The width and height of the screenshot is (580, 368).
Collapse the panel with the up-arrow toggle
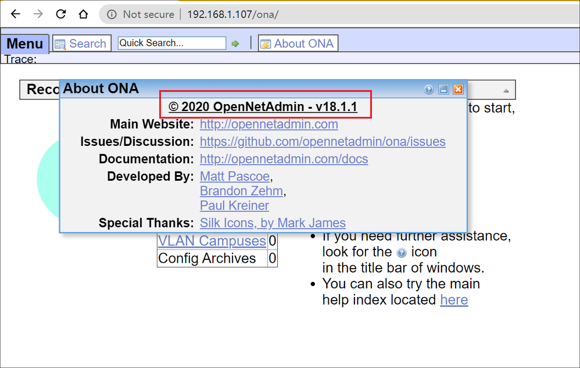pos(506,91)
